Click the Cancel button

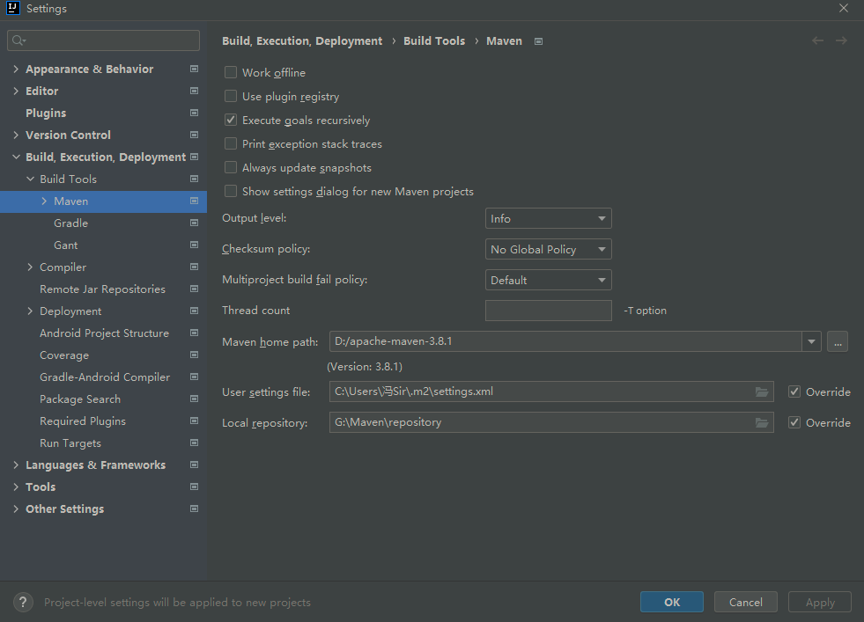745,602
